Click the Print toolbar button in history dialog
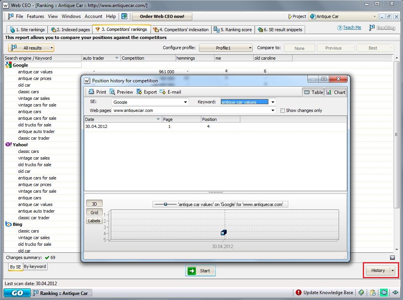This screenshot has width=403, height=300. point(97,92)
